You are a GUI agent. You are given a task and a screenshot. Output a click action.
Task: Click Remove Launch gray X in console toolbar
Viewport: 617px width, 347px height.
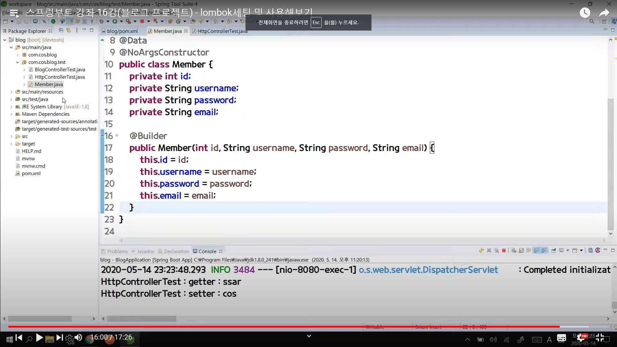(x=489, y=251)
